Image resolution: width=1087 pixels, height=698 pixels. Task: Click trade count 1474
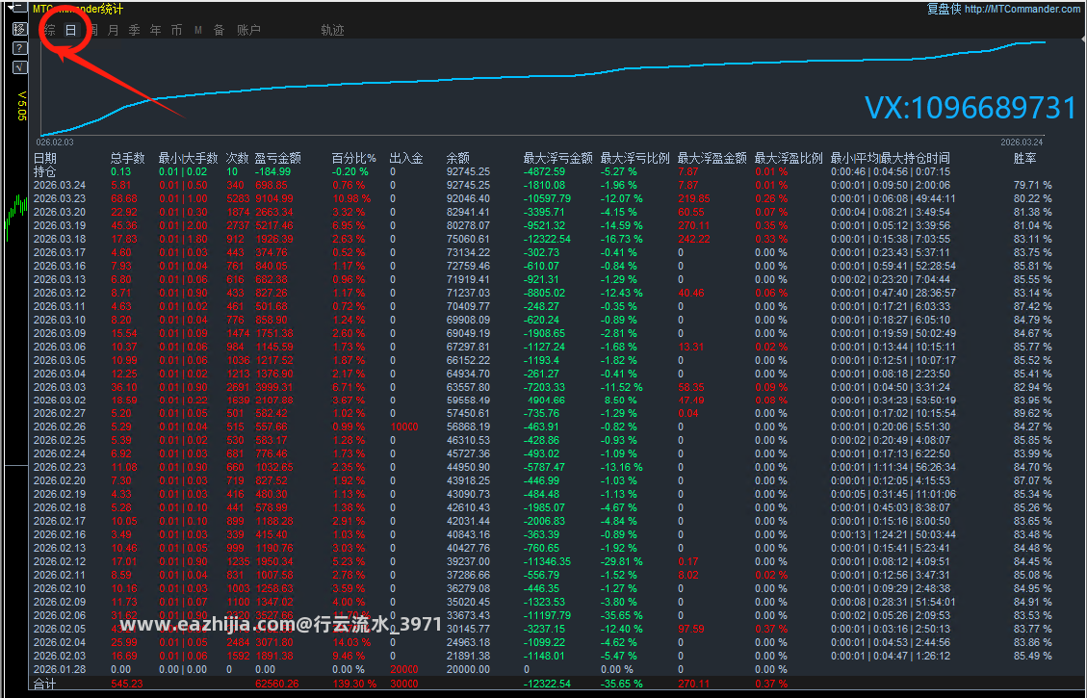pos(238,333)
